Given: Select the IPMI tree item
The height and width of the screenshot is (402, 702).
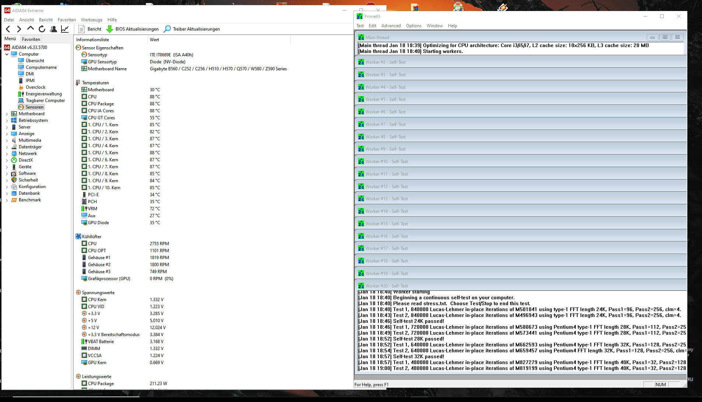Looking at the screenshot, I should [x=27, y=81].
